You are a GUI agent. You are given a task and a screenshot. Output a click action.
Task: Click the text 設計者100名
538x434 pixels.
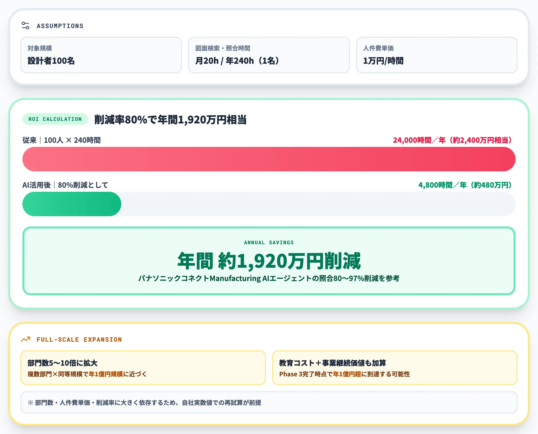[51, 61]
